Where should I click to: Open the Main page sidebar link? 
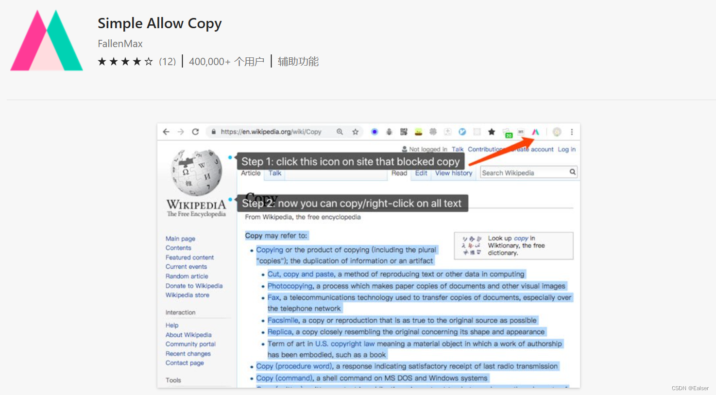[x=180, y=239]
